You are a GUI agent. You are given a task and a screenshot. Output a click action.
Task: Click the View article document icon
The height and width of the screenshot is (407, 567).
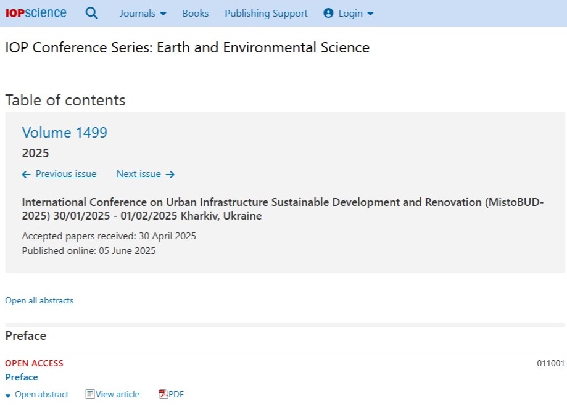click(89, 394)
